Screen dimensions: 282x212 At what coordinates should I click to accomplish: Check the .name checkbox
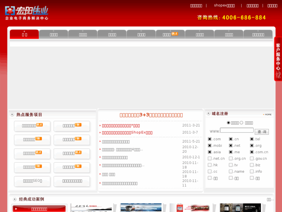[x=231, y=172]
